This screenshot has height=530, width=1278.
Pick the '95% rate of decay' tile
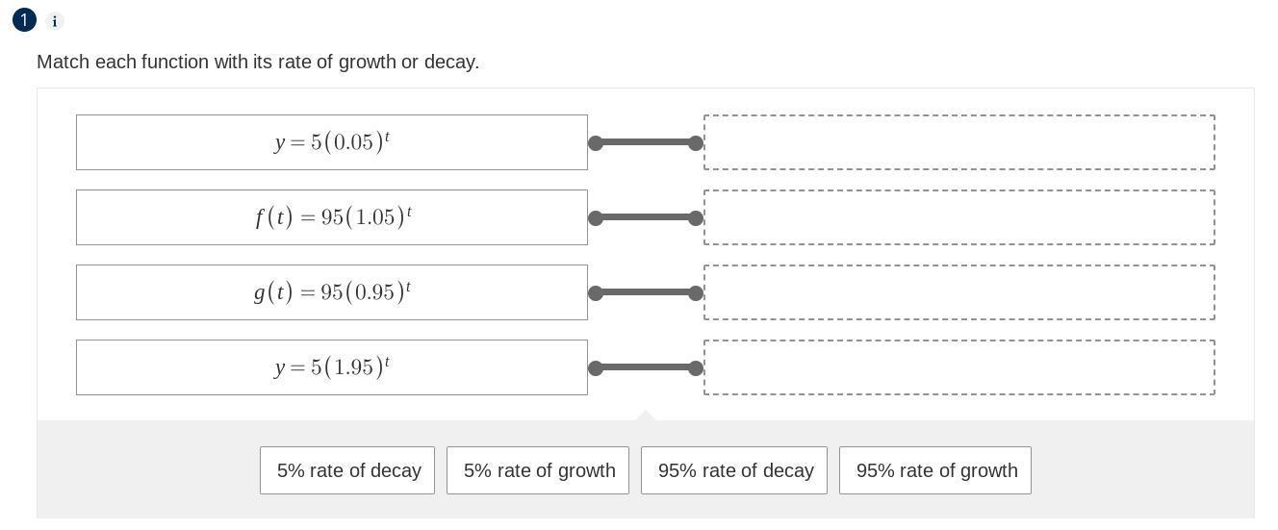[734, 470]
